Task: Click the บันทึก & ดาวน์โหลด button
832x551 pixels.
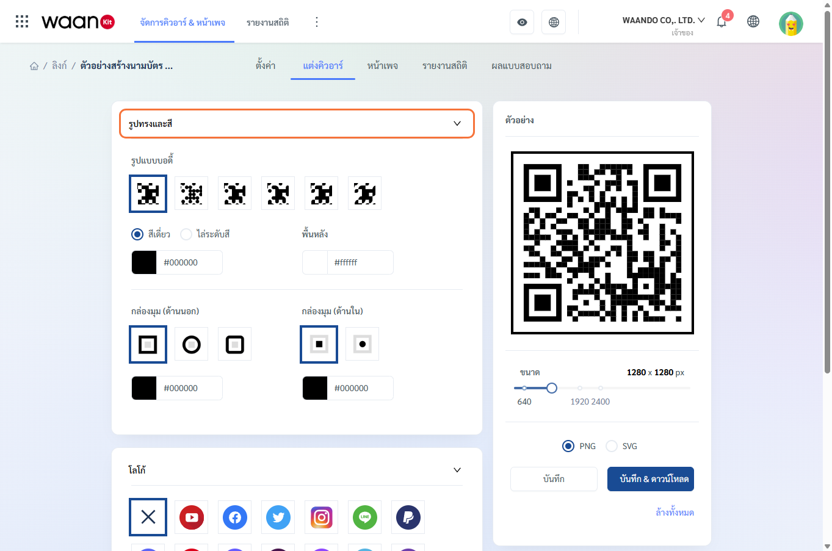Action: [x=651, y=479]
